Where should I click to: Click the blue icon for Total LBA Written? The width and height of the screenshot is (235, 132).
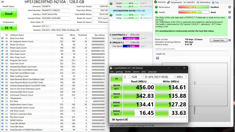[2, 123]
